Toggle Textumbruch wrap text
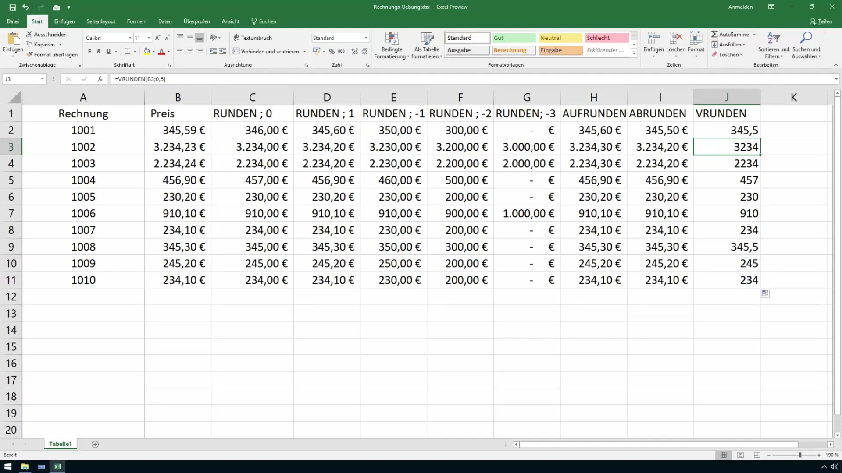Image resolution: width=842 pixels, height=473 pixels. (253, 38)
